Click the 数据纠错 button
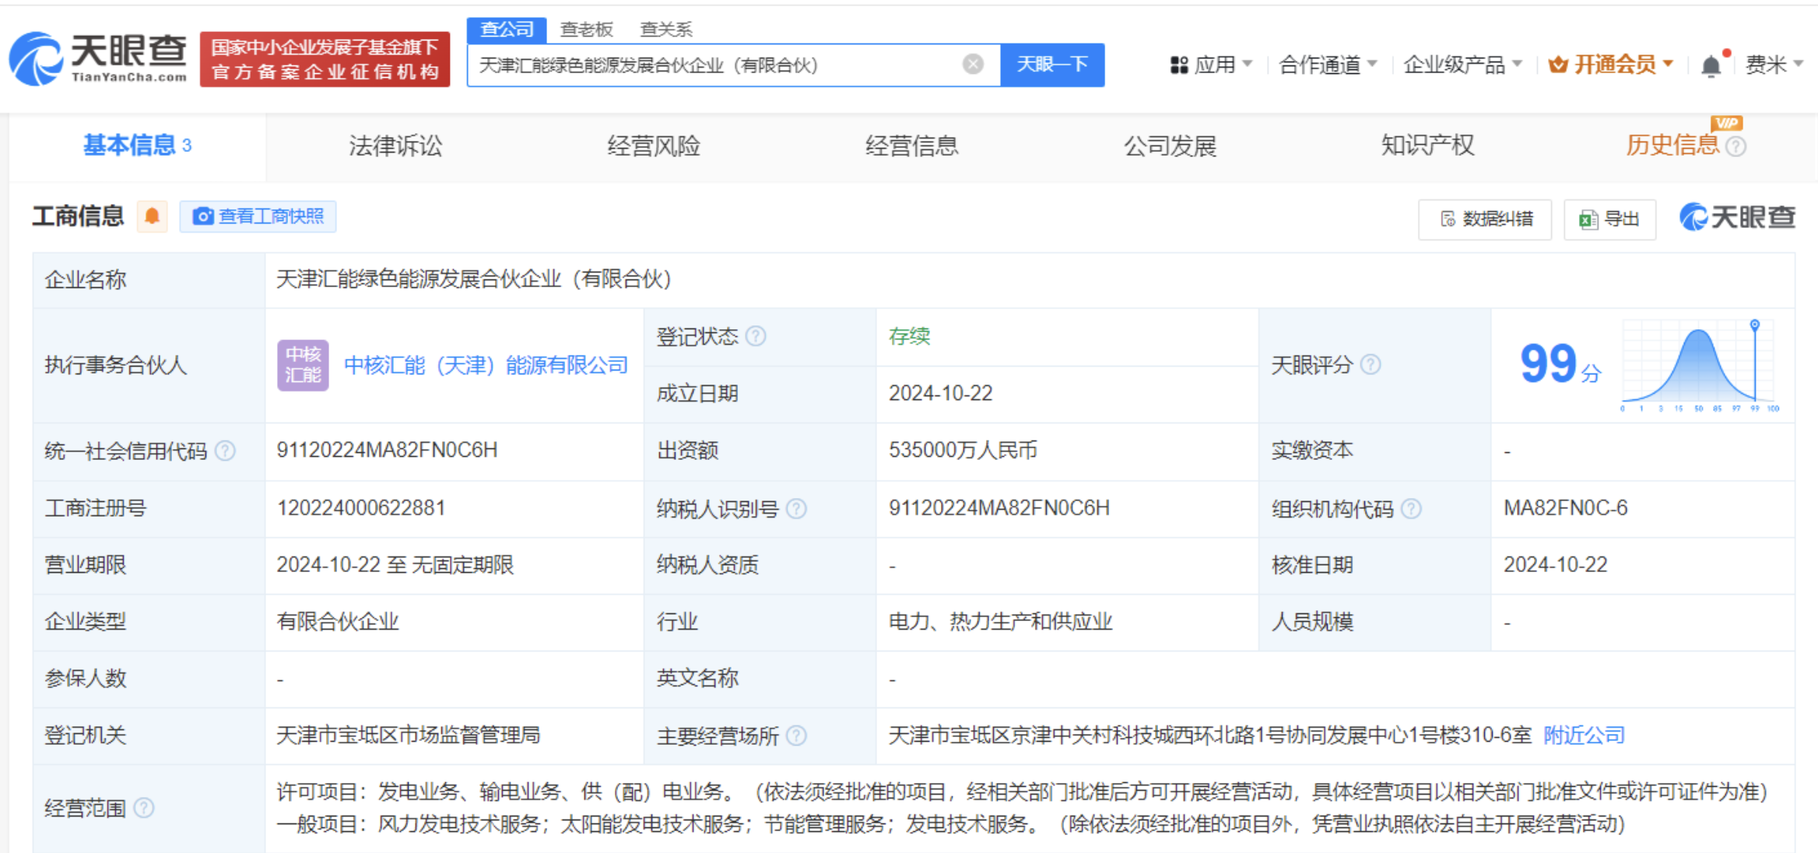The height and width of the screenshot is (853, 1818). (1485, 219)
